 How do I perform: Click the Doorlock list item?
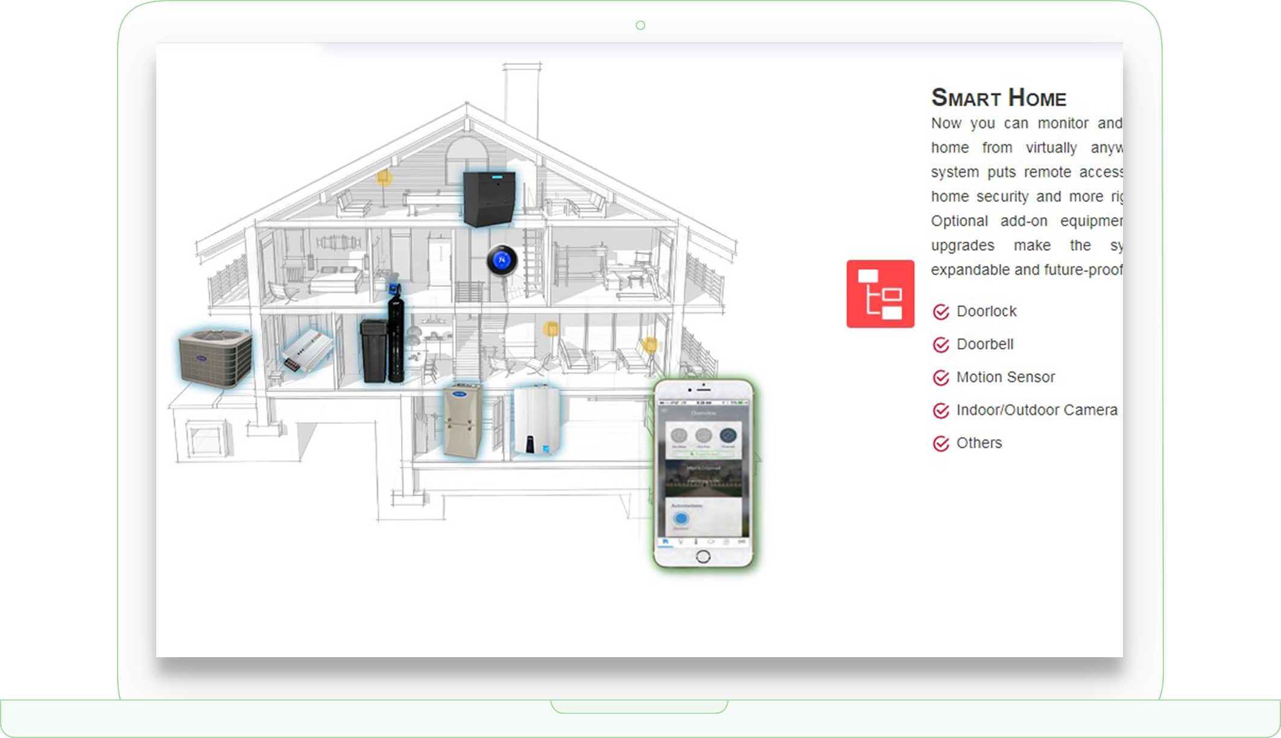(987, 311)
